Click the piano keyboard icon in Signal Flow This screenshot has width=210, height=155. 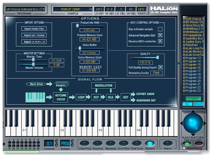[x=35, y=97]
